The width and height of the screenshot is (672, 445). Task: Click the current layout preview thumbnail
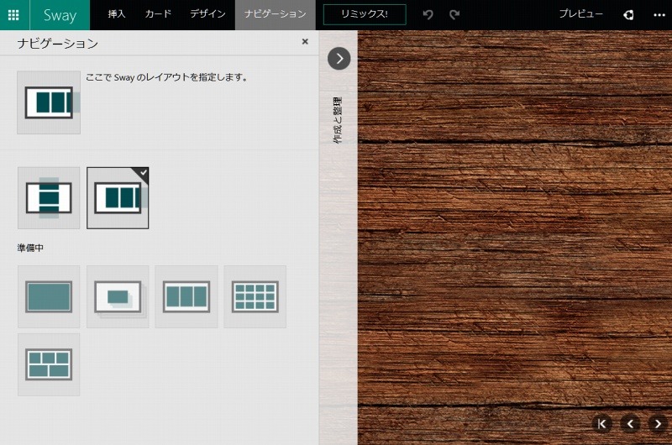(x=49, y=102)
